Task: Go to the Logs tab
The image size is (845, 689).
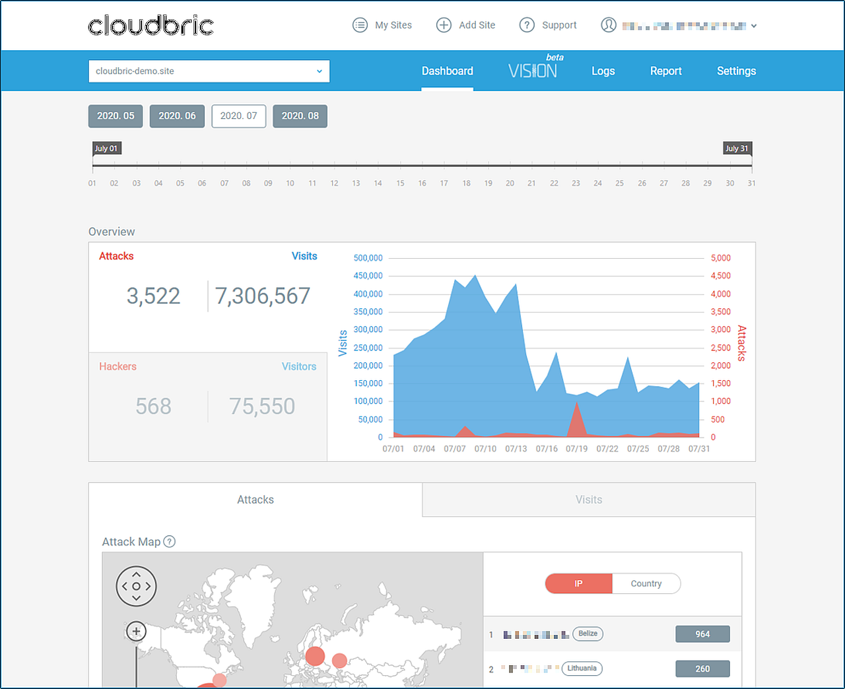Action: click(x=603, y=71)
